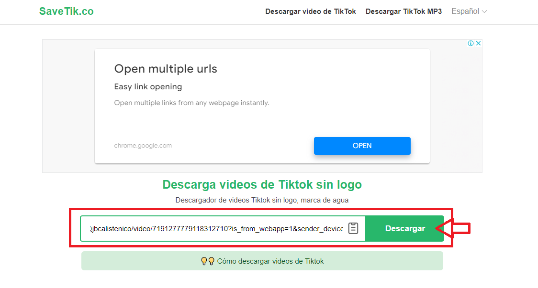Click the Open multiple links from any webpage text
The image size is (538, 288).
(x=191, y=103)
